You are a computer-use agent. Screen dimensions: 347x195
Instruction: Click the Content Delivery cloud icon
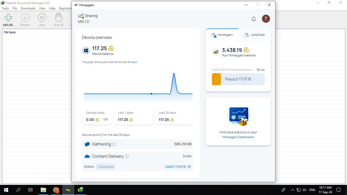click(87, 156)
